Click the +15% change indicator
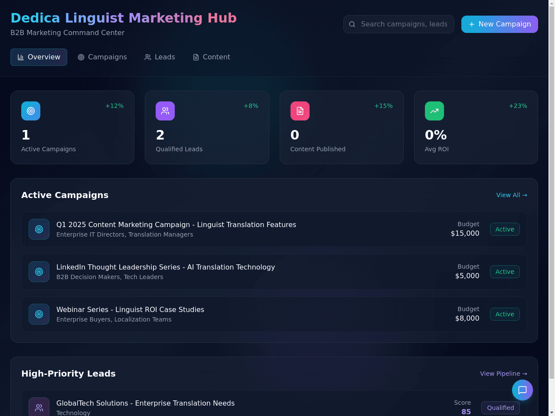This screenshot has width=555, height=416. (383, 106)
